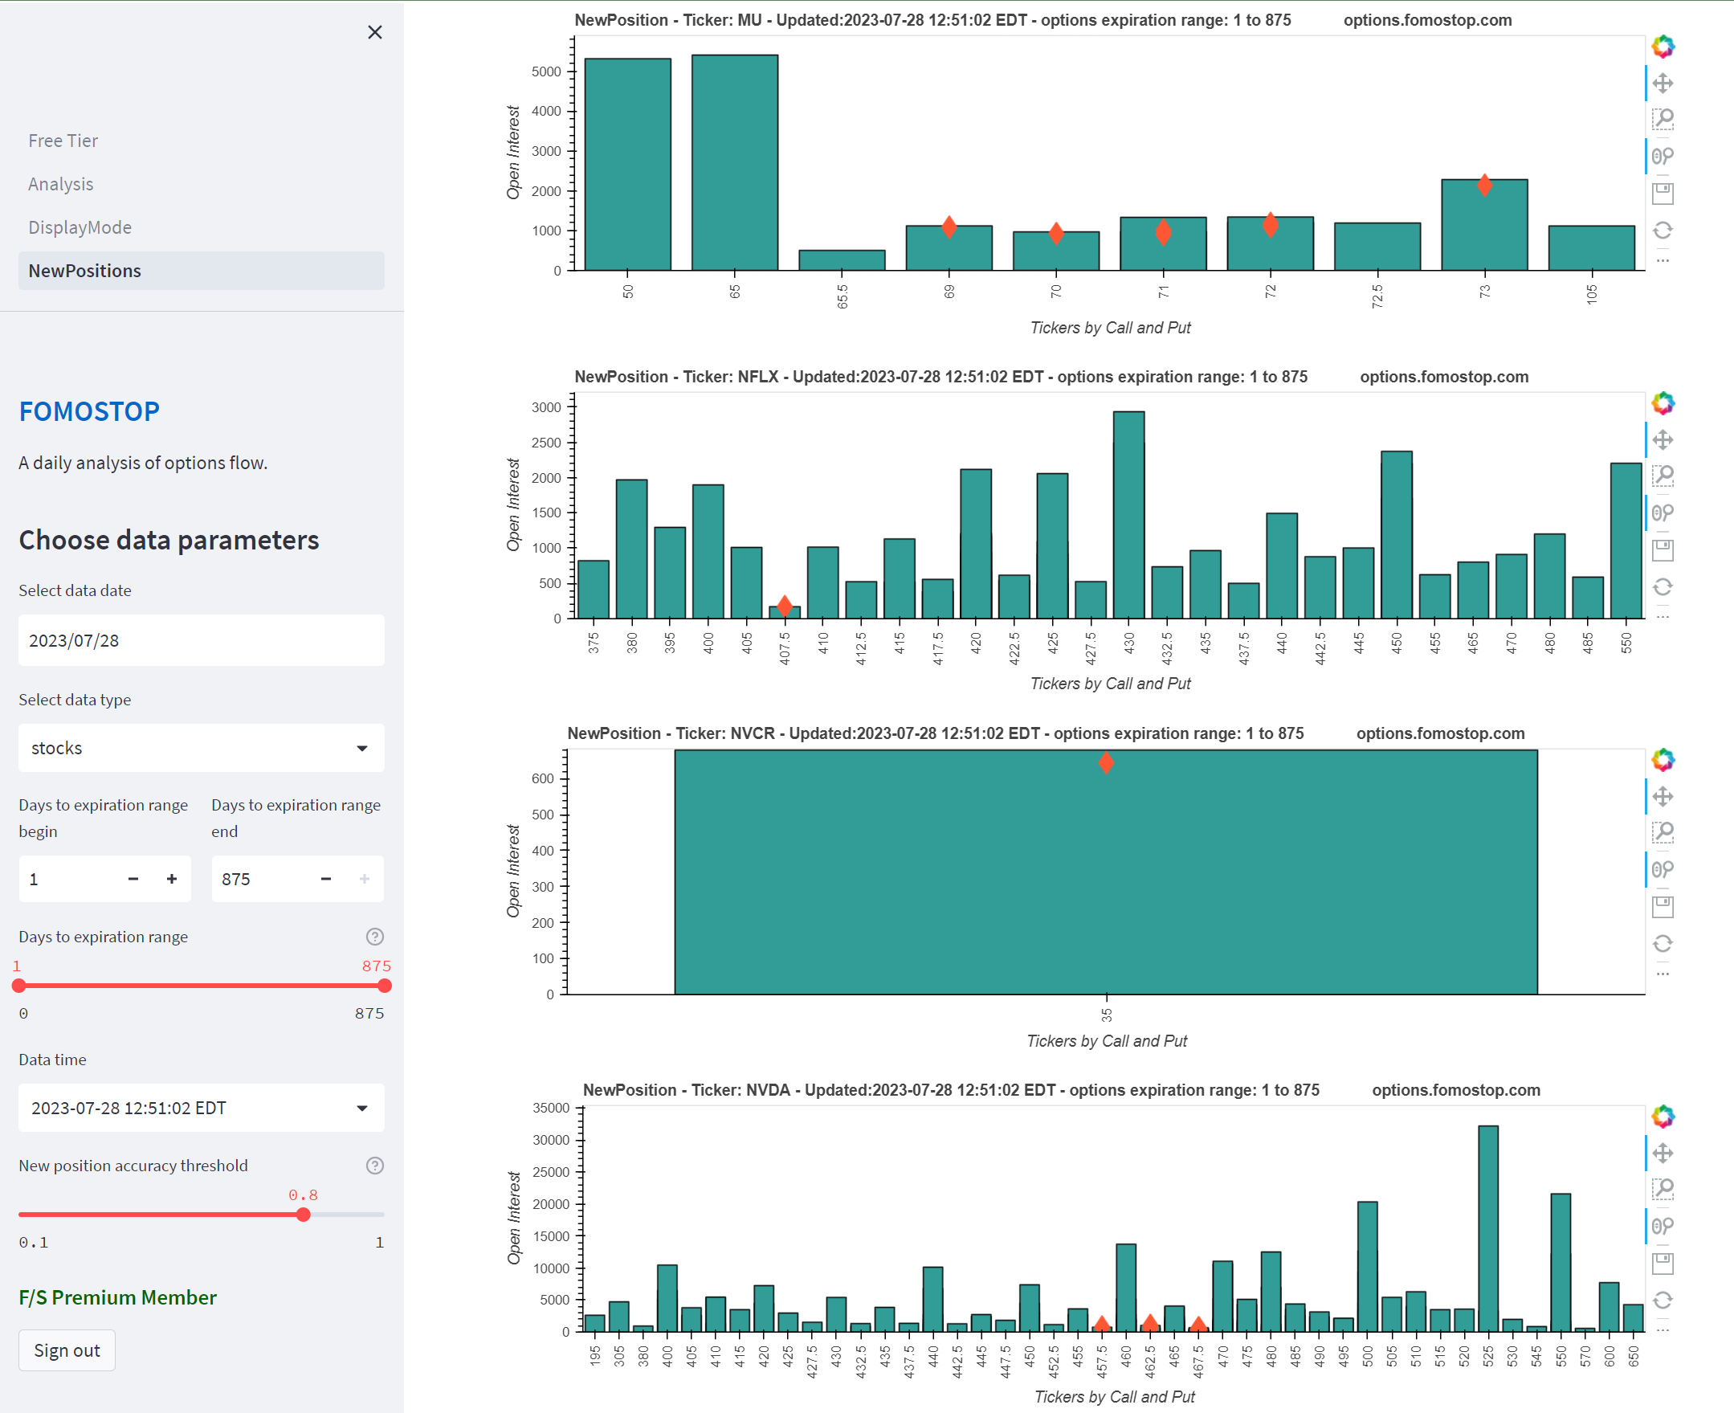This screenshot has width=1734, height=1413.
Task: Click help icon next to accuracy threshold
Action: [x=374, y=1166]
